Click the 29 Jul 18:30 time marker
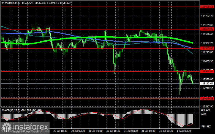The image size is (215, 134). pyautogui.click(x=60, y=131)
